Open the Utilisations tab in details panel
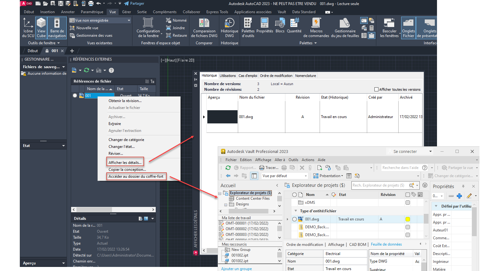The image size is (493, 271). (228, 76)
